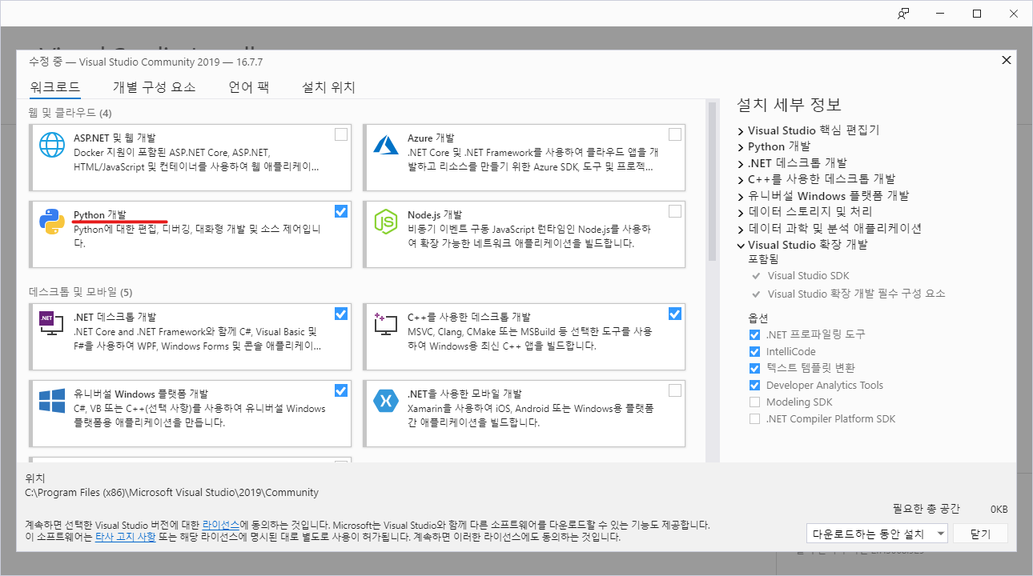Uncheck the 유니버설 Windows 플랫폼 개발 checkbox
1033x576 pixels.
point(341,390)
